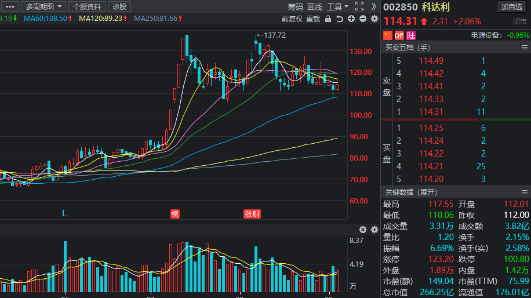
Task: Switch the 前复权 price adjustment mode
Action: pos(292,19)
